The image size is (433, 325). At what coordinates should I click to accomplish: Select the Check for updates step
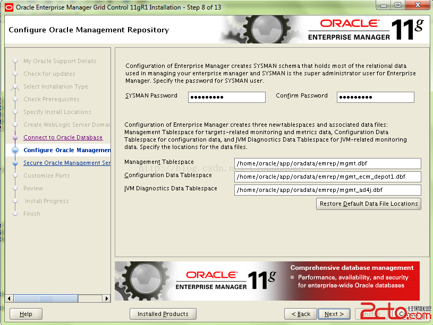tap(49, 74)
